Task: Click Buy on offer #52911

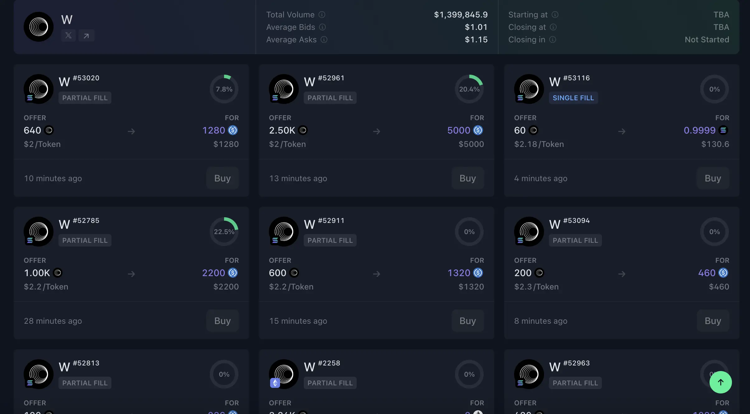Action: point(468,321)
